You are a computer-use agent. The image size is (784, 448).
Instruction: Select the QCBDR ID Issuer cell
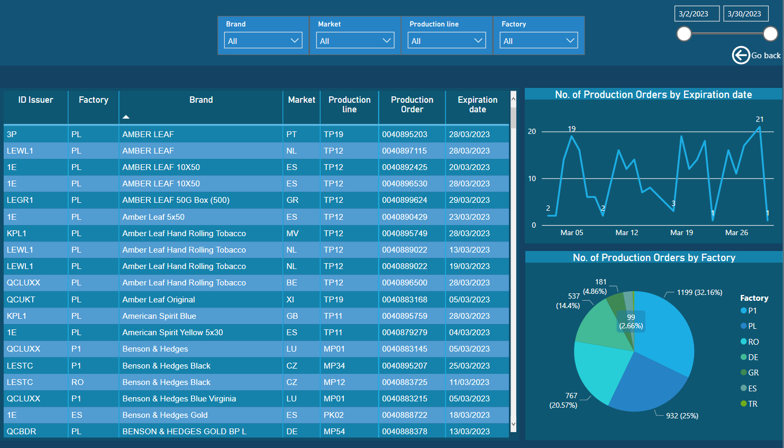[x=36, y=432]
